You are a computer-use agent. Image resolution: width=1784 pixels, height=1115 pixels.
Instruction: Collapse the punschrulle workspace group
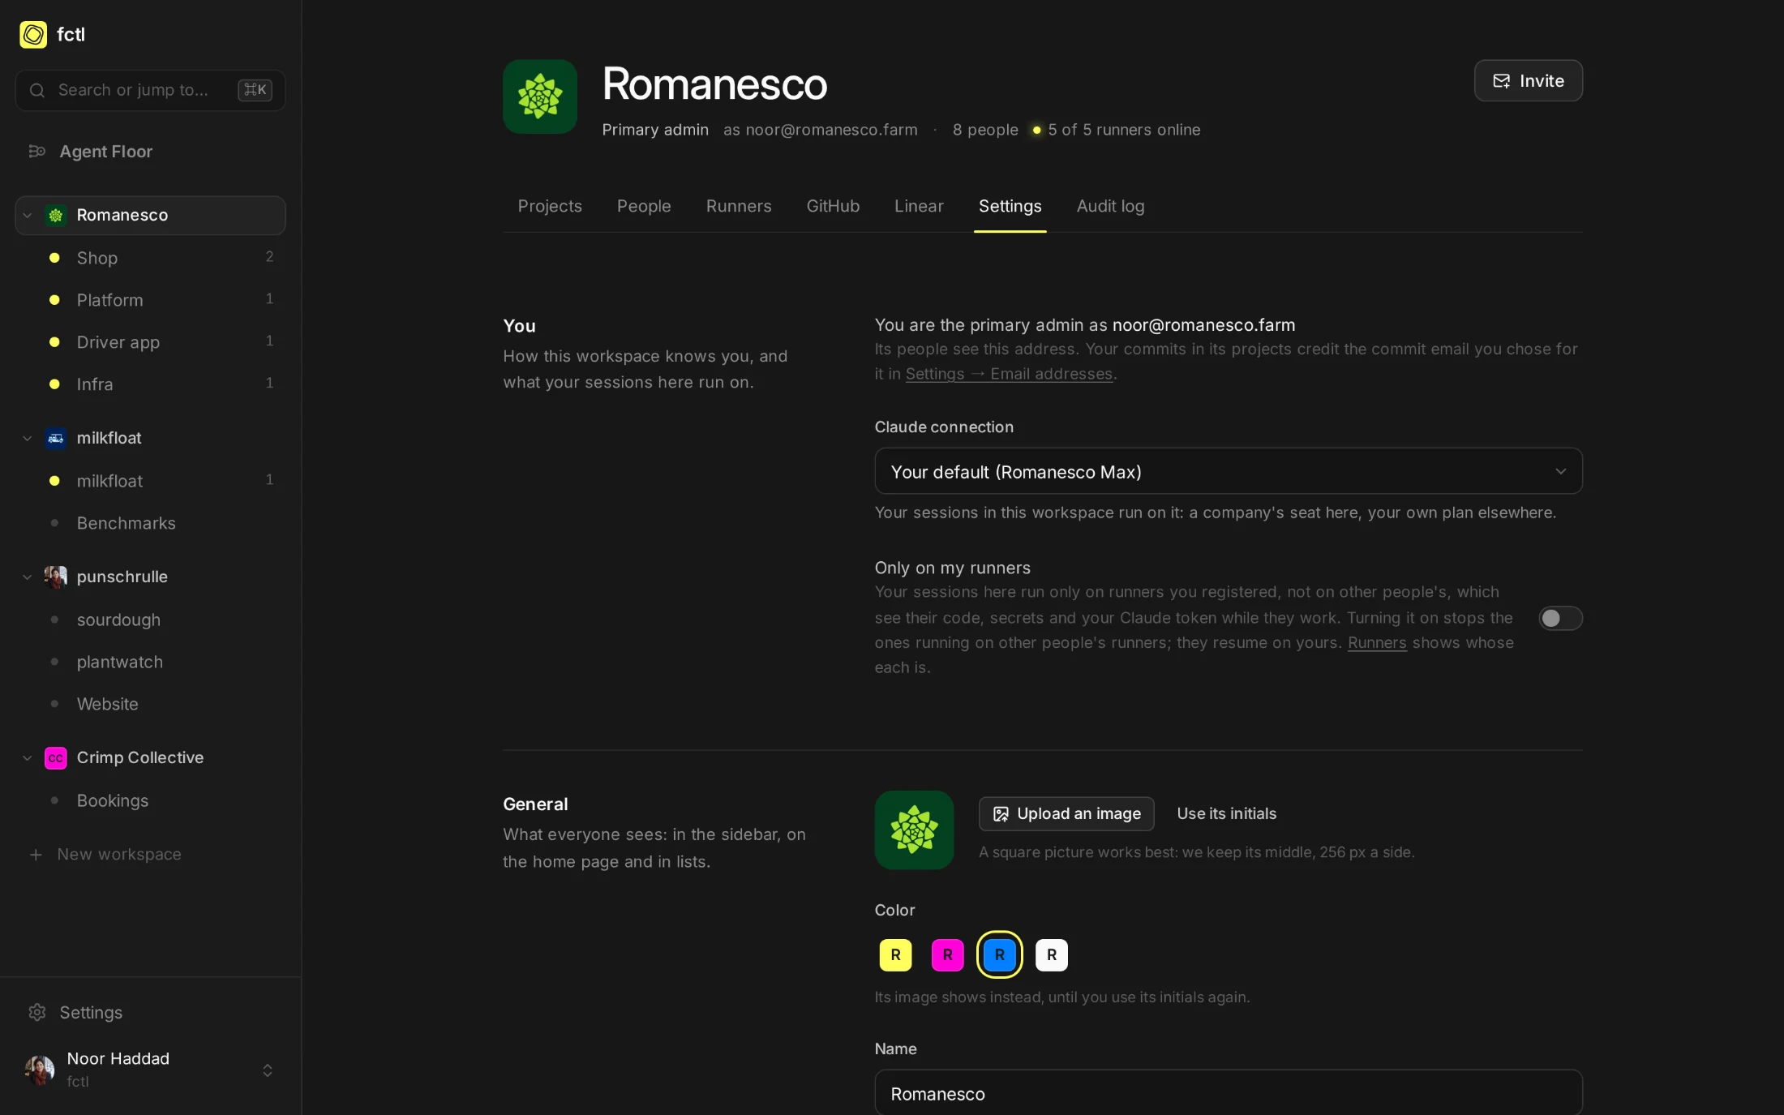tap(28, 577)
